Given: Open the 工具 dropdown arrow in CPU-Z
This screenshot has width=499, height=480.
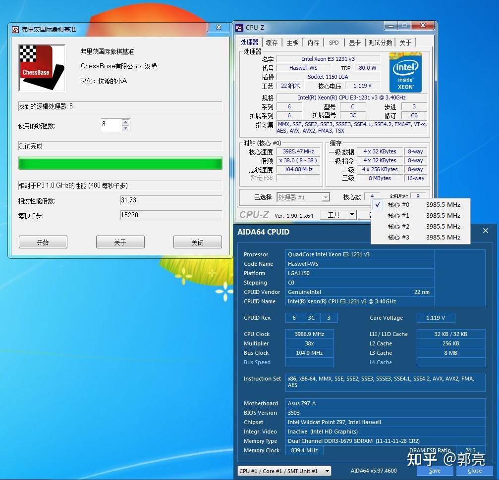Looking at the screenshot, I should (351, 215).
